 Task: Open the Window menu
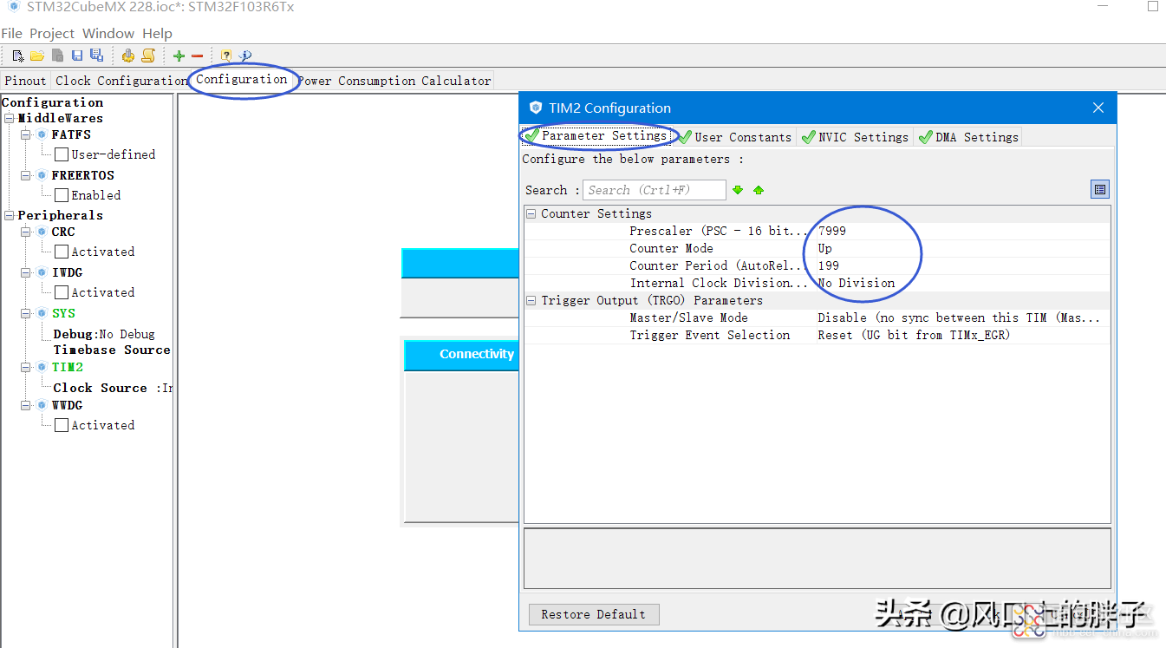[108, 33]
